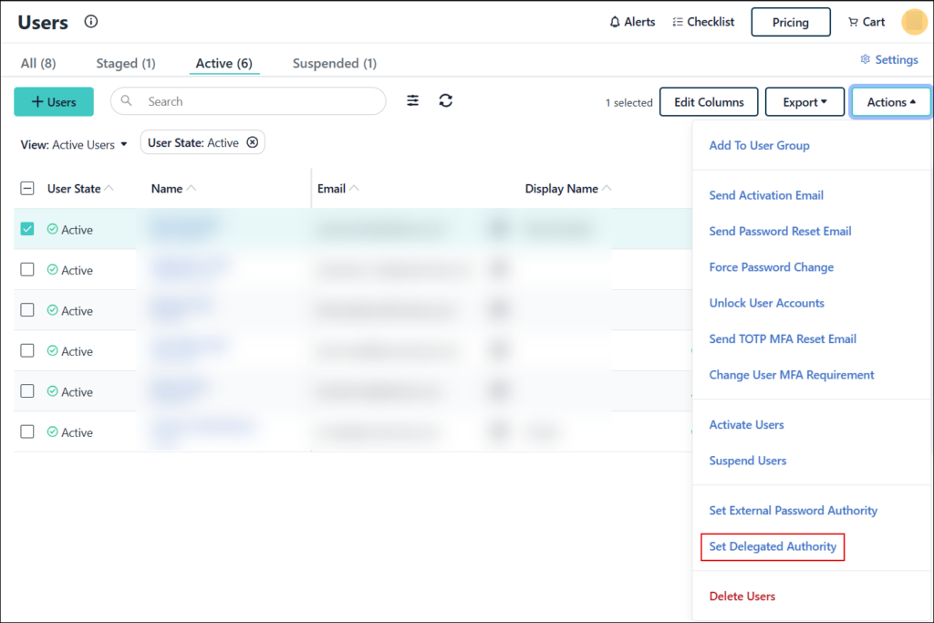Click the info icon beside Users title
The height and width of the screenshot is (623, 934).
pyautogui.click(x=91, y=22)
